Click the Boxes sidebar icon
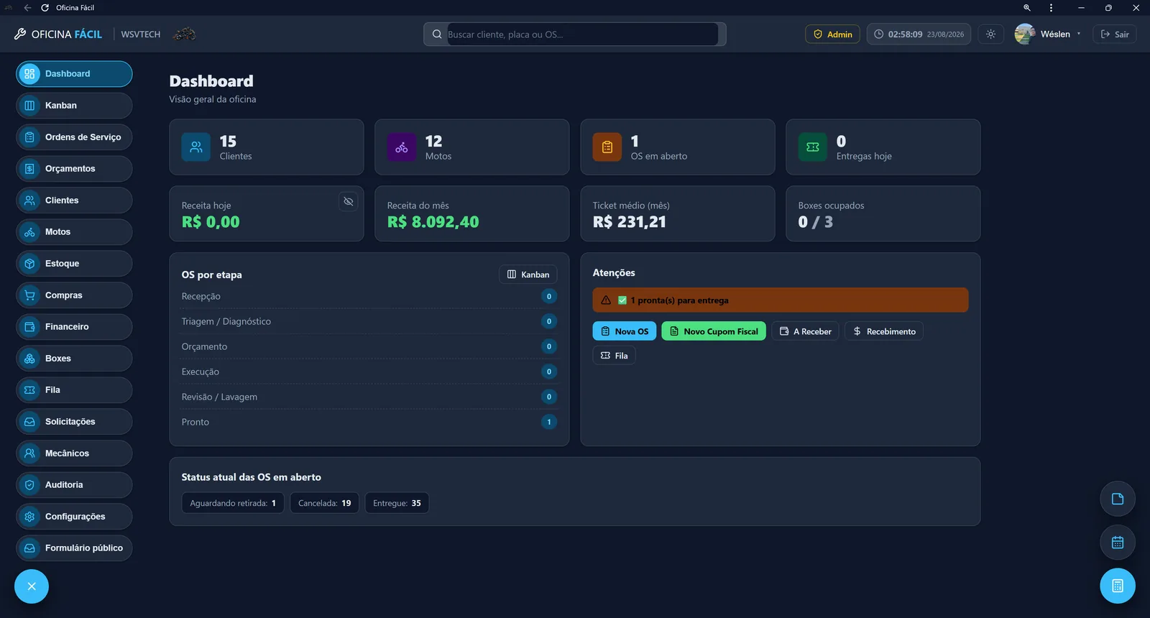The image size is (1150, 618). 29,359
